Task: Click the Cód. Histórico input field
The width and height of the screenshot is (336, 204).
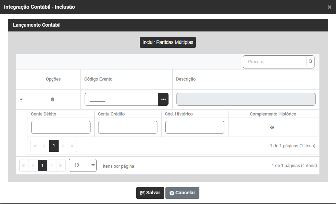Action: (x=195, y=127)
